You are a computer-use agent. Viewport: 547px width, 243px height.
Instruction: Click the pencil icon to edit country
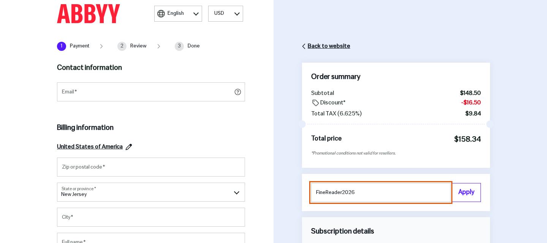click(x=129, y=147)
